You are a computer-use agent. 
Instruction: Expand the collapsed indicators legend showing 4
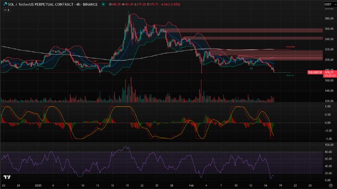[6, 10]
